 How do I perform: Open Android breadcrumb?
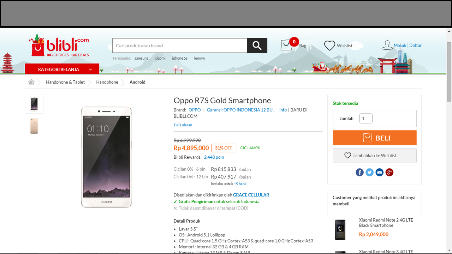137,82
